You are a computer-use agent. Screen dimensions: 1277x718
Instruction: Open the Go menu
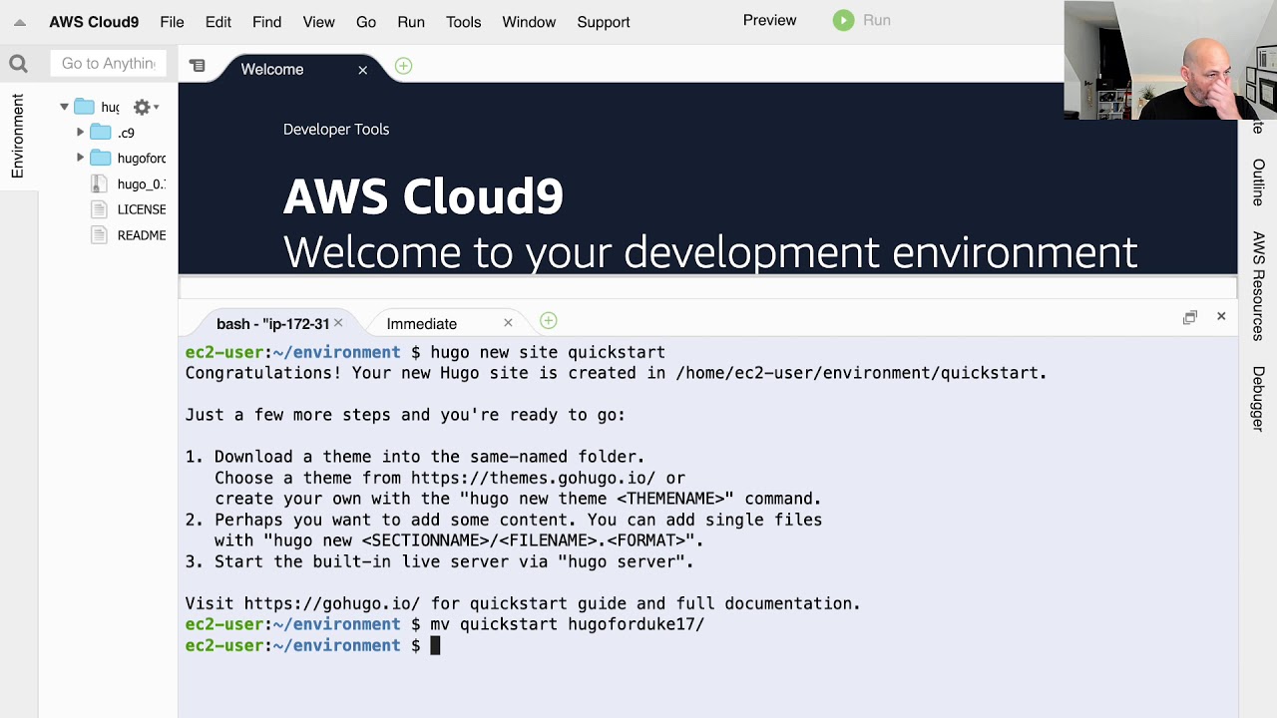click(366, 22)
